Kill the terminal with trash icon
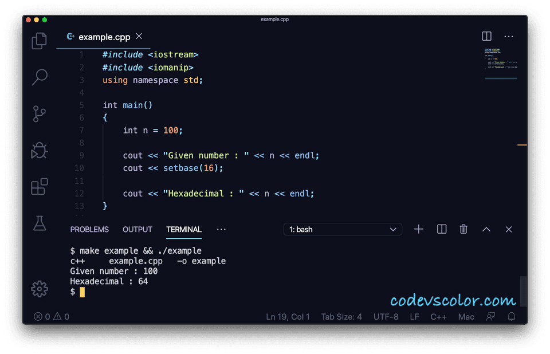Screen dimensions: 550x354 pos(463,229)
